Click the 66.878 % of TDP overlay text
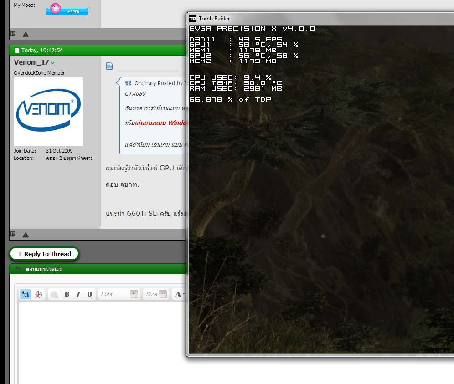 [x=230, y=99]
